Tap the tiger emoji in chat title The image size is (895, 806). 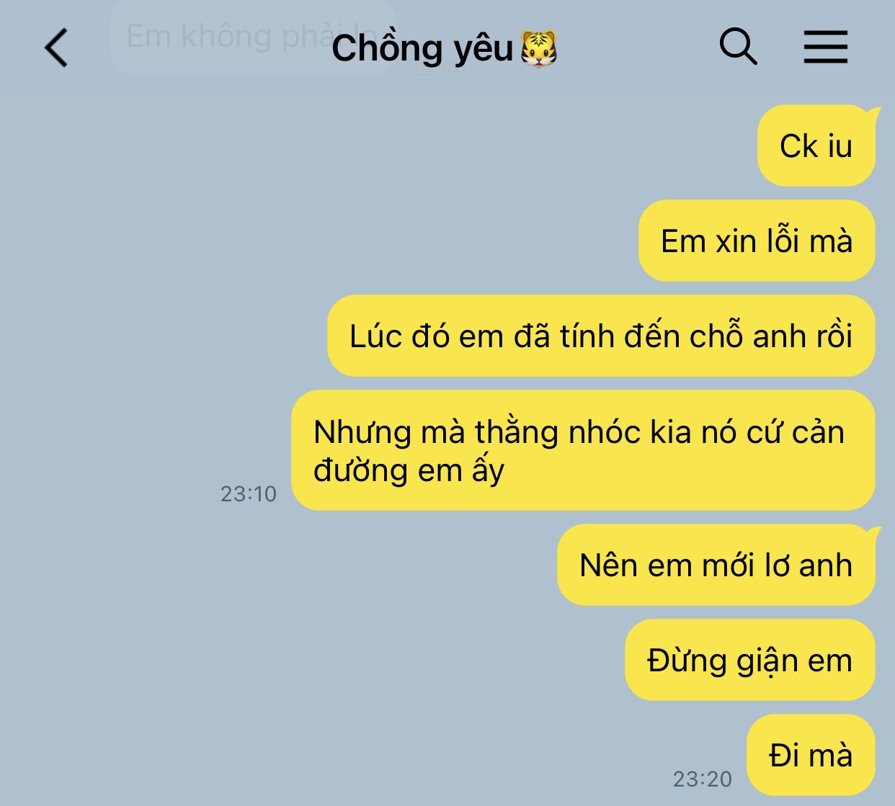pos(539,49)
